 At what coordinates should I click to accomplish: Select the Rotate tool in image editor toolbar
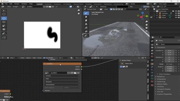[4, 22]
